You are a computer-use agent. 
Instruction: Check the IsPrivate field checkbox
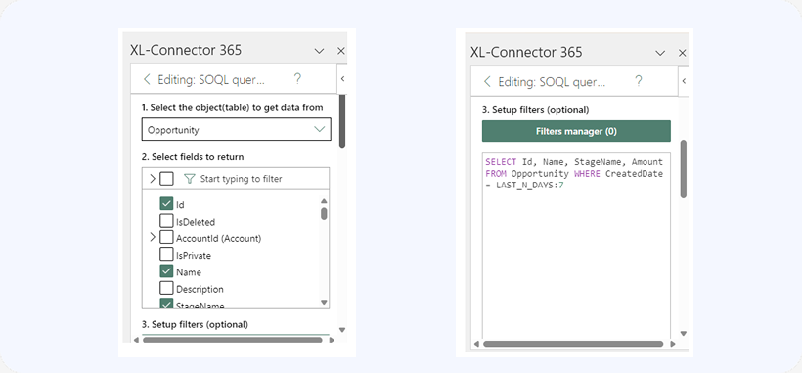coord(166,254)
